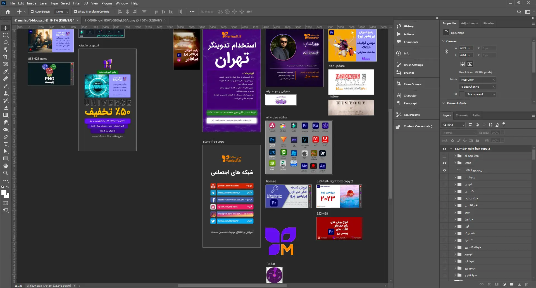The image size is (536, 288).
Task: Select the Brush tool
Action: click(x=6, y=86)
